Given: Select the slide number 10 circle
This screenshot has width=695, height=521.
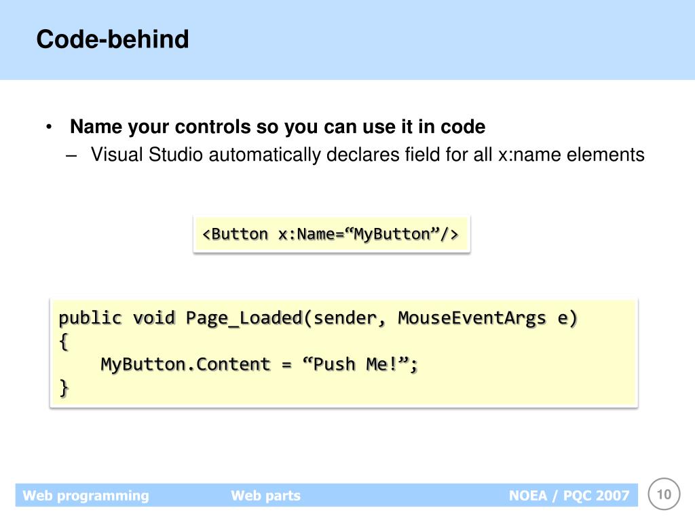Looking at the screenshot, I should pyautogui.click(x=664, y=494).
